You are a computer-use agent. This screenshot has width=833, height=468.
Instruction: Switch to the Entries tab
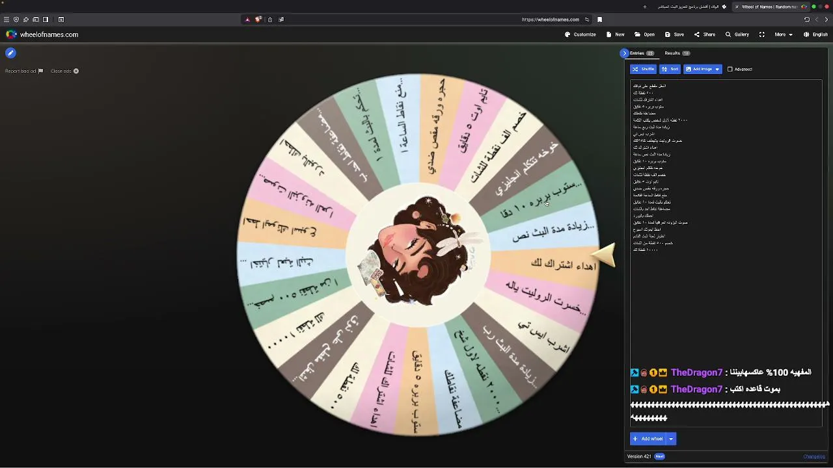pos(641,53)
